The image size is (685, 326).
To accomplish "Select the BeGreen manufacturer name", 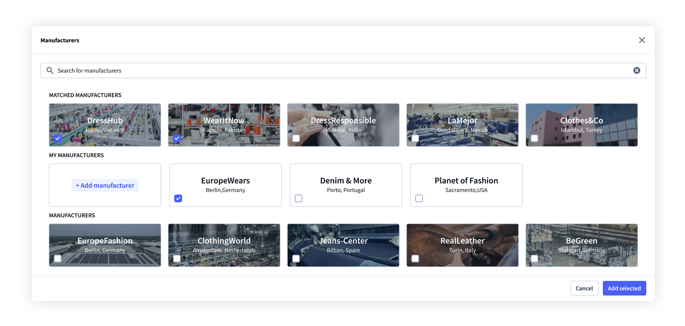I will coord(582,241).
